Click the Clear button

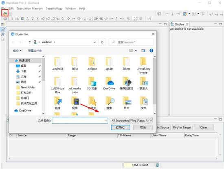point(204,127)
